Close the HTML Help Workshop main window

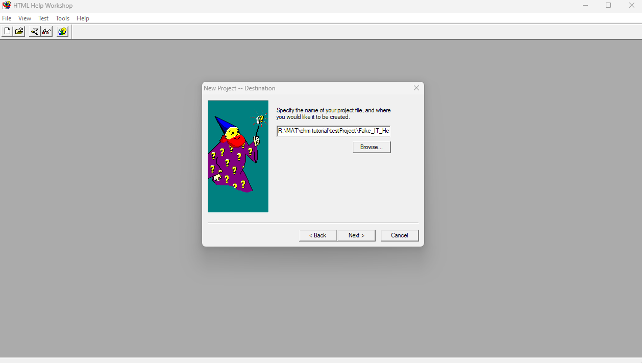click(631, 6)
